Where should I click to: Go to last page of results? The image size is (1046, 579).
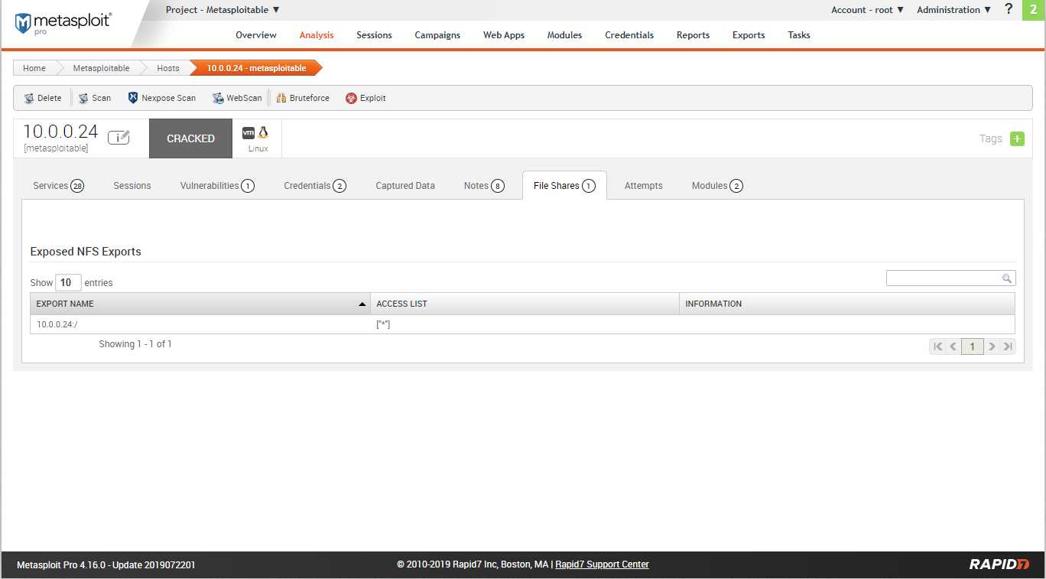click(1008, 346)
